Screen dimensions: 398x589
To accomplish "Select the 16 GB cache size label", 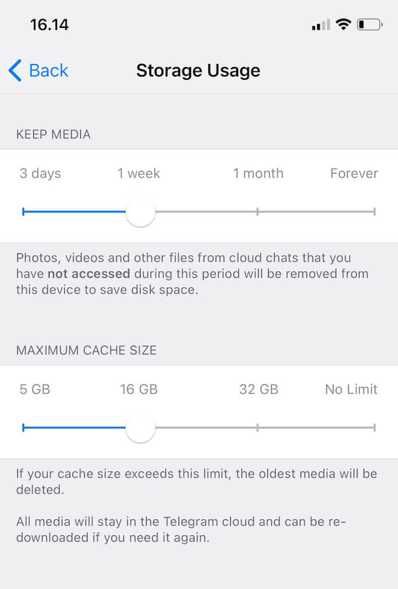I will tap(139, 390).
